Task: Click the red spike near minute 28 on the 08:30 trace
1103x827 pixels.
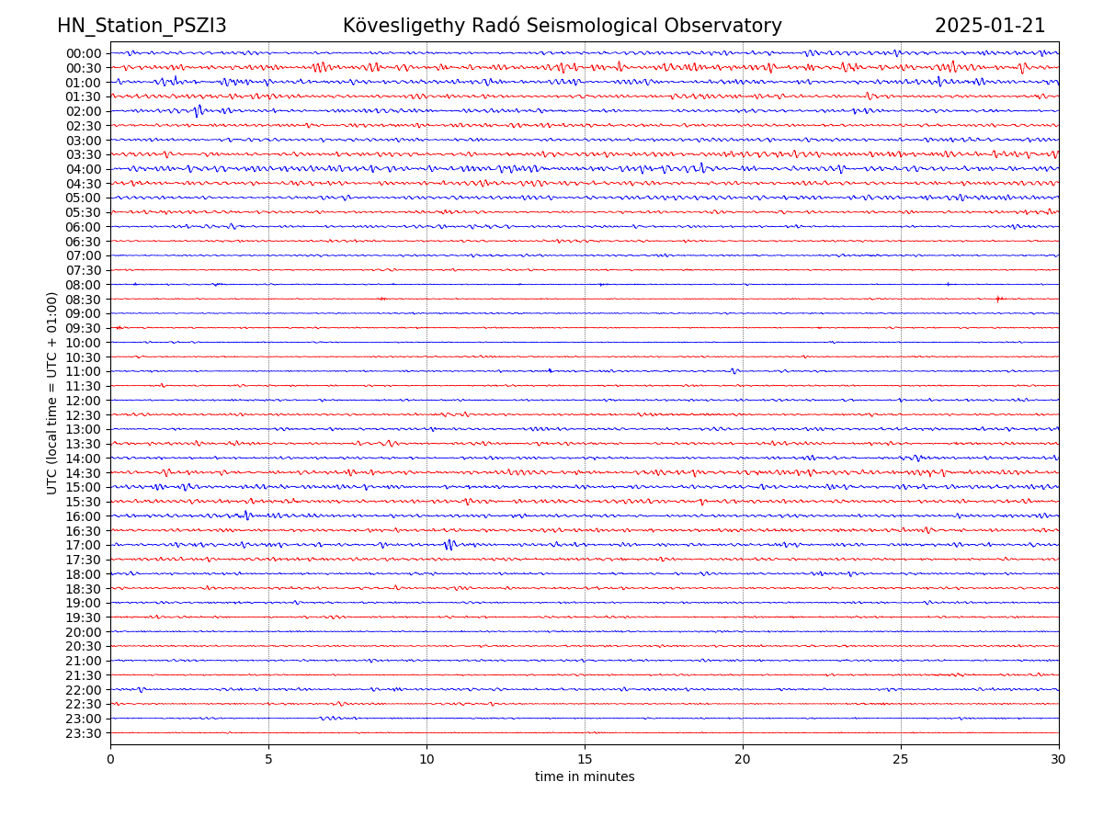Action: tap(998, 299)
